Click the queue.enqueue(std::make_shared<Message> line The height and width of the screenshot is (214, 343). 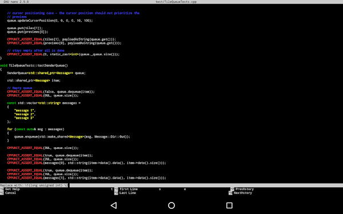72,137
